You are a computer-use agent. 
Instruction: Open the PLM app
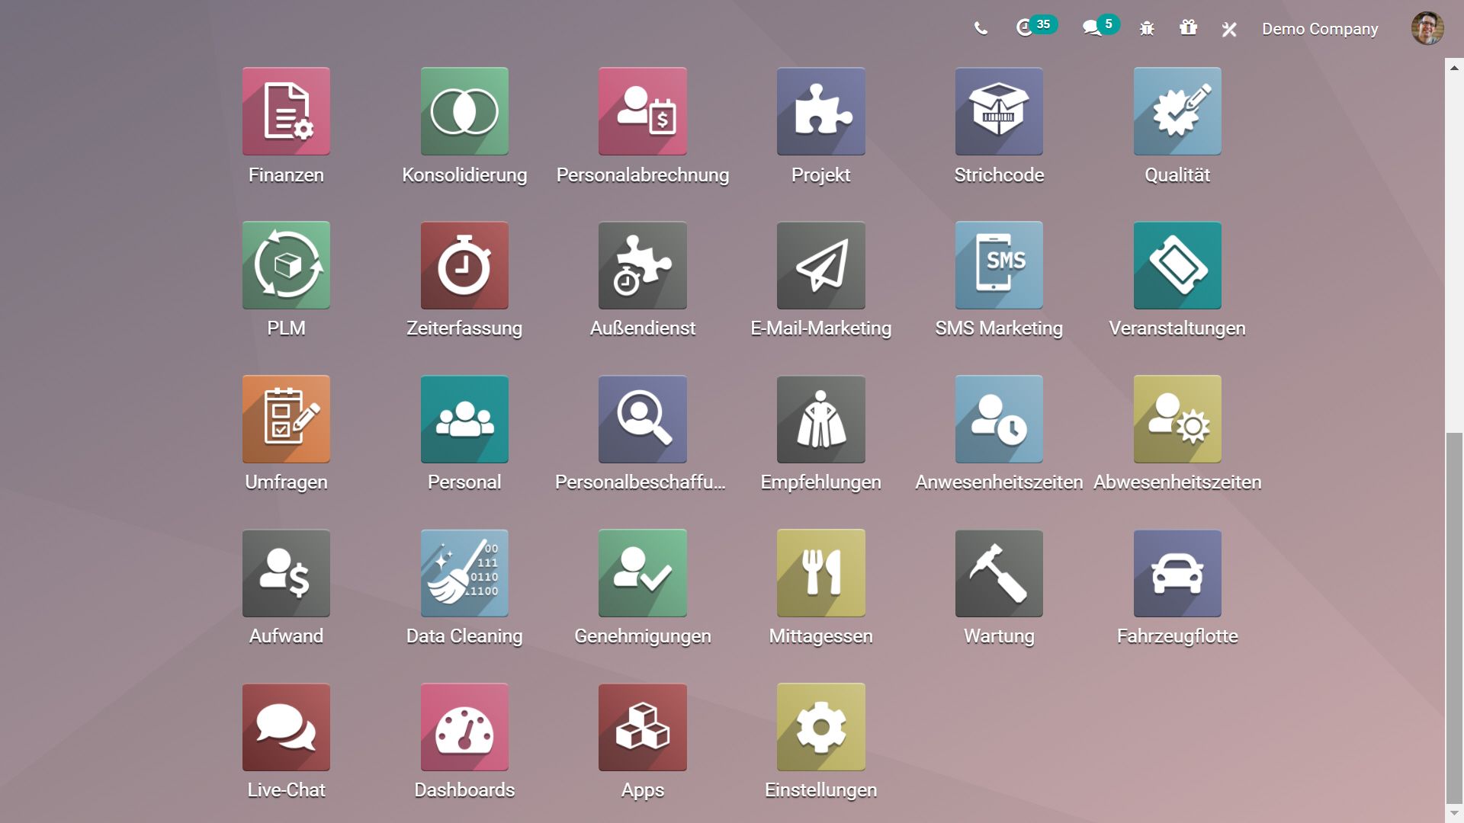tap(286, 265)
